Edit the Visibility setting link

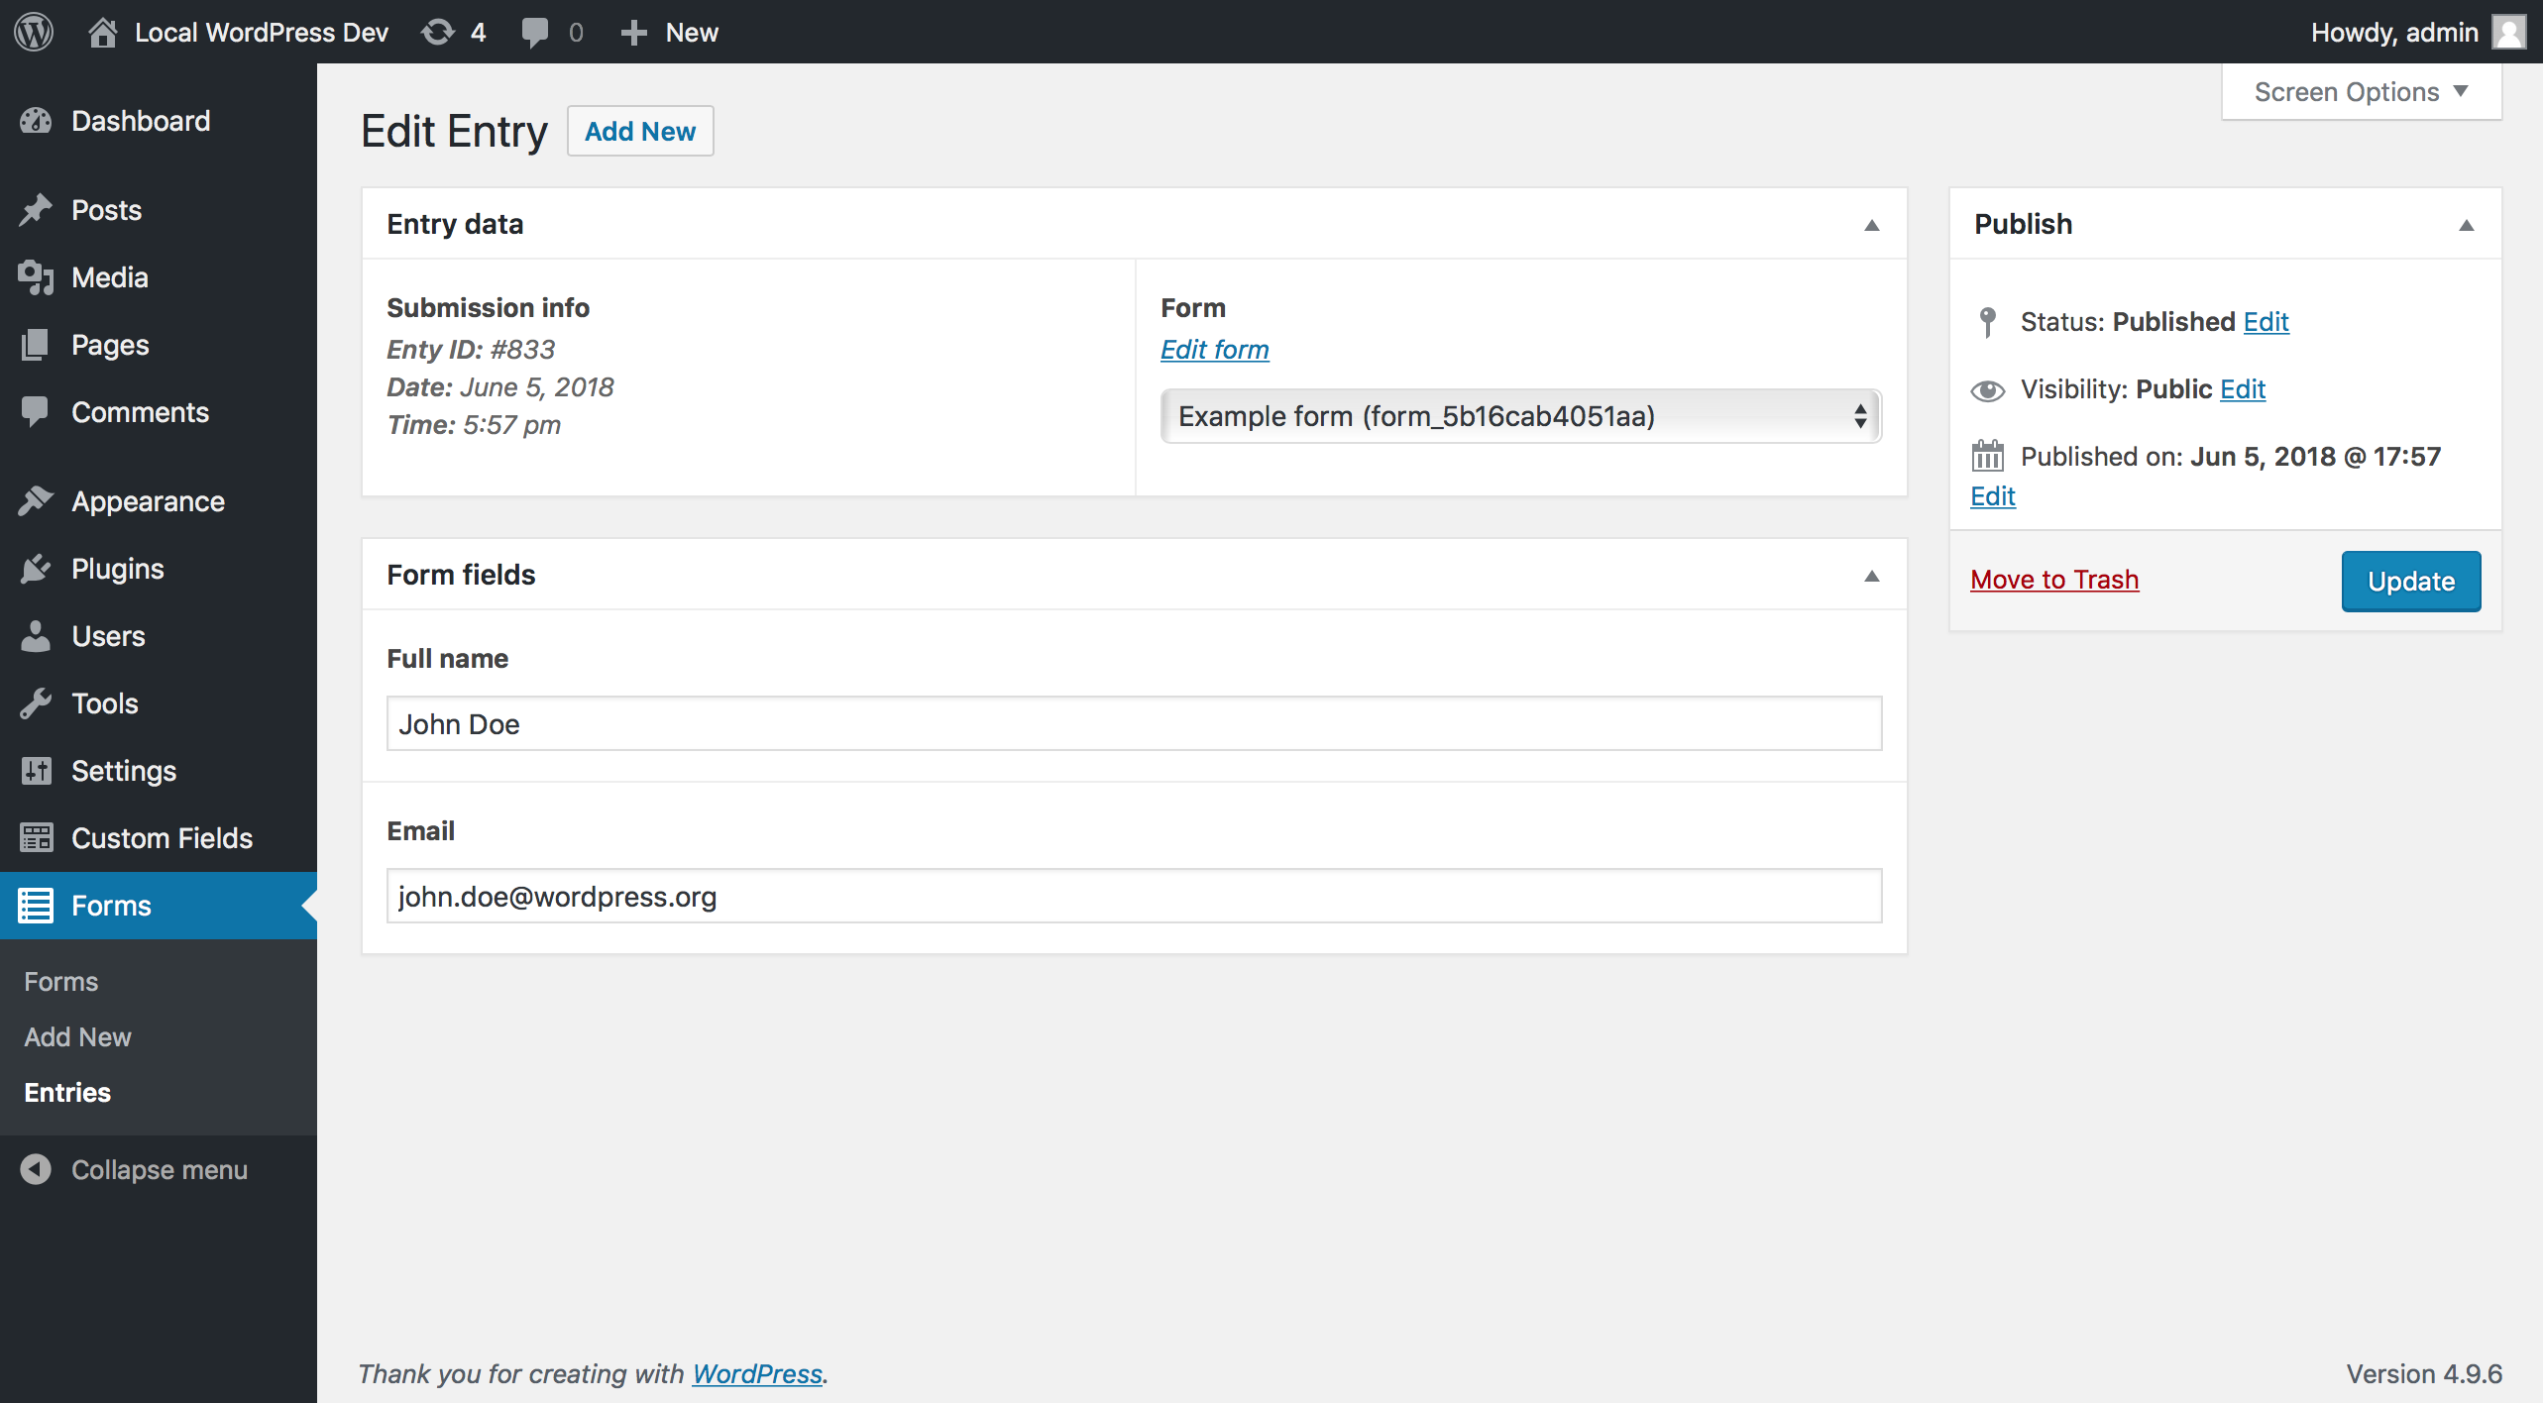click(2242, 389)
